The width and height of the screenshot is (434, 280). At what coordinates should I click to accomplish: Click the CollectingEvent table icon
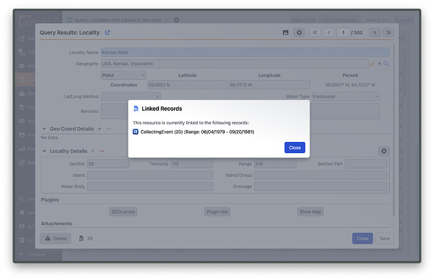click(136, 132)
